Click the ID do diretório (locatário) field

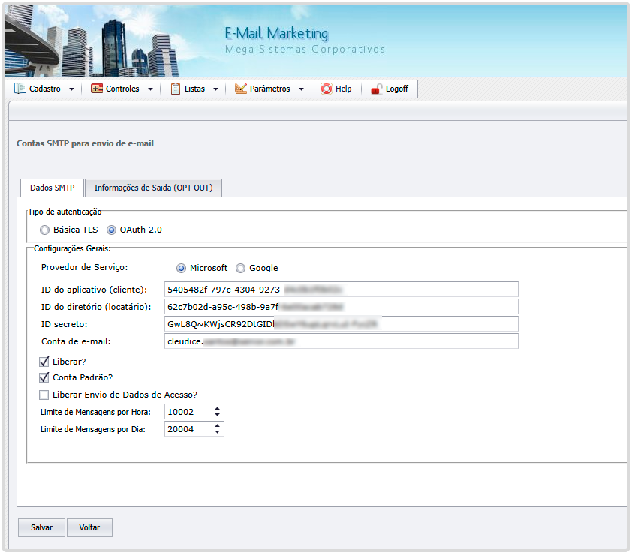point(341,307)
